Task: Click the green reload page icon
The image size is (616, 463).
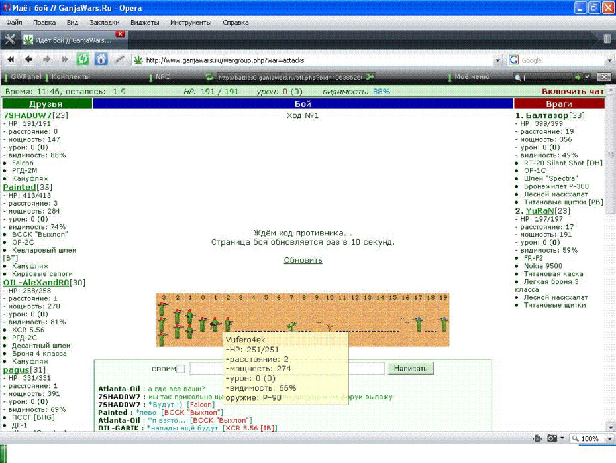Action: [83, 60]
